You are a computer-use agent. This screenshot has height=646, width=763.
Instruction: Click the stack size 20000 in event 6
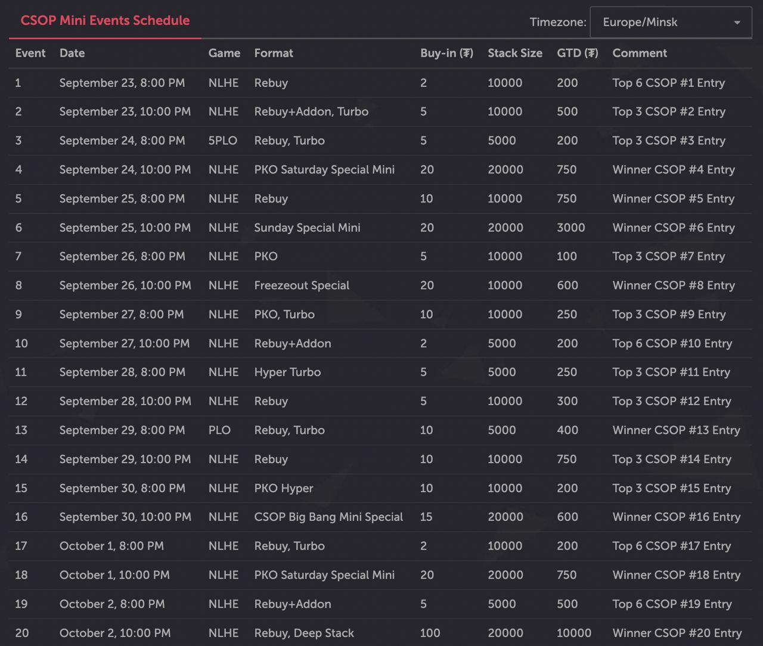coord(505,228)
